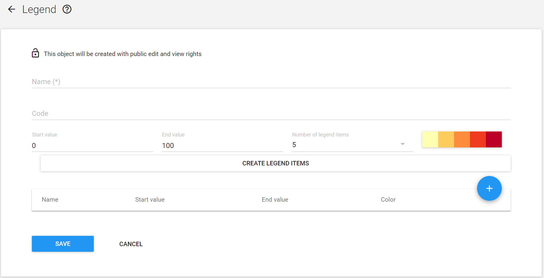Screen dimensions: 544x278
Task: Pick the light orange color swatch
Action: coord(446,139)
